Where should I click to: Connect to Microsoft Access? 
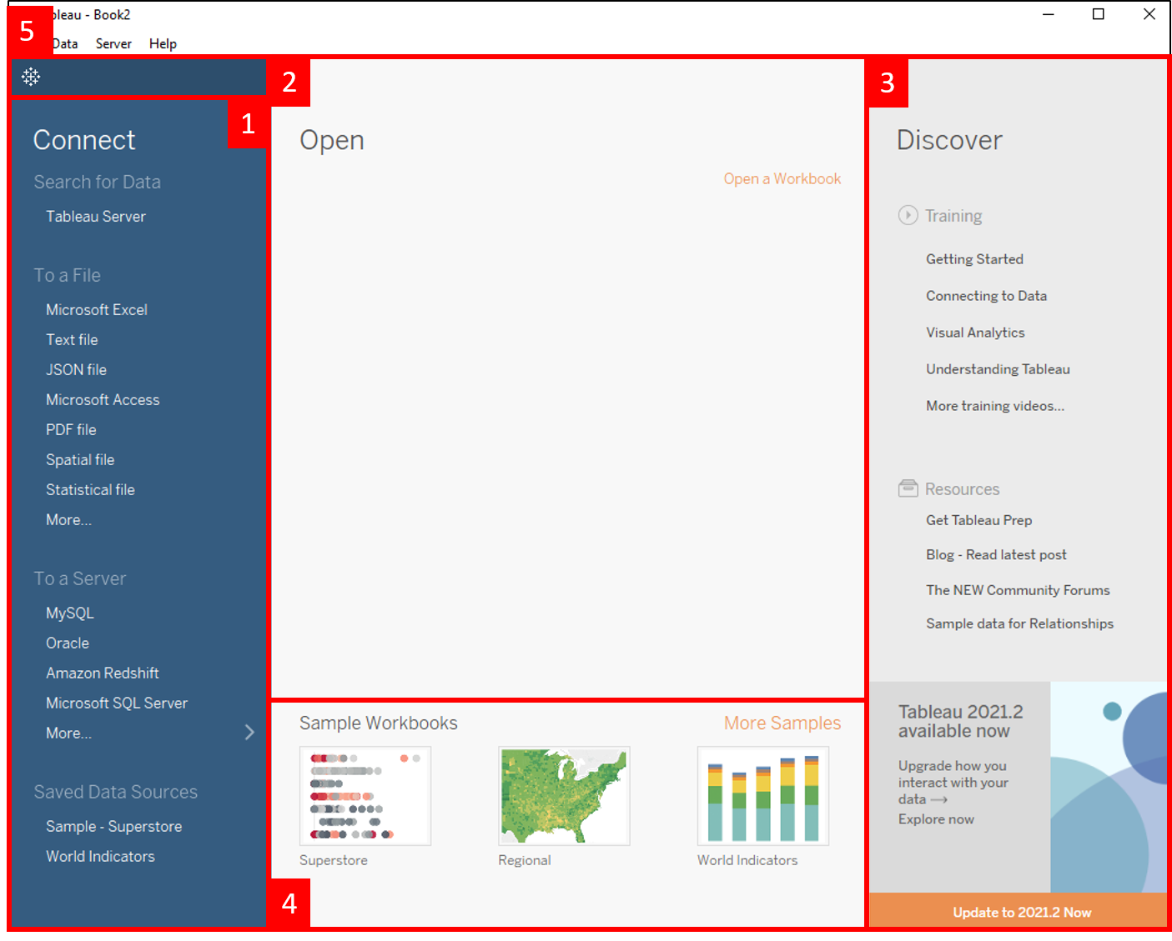coord(103,399)
